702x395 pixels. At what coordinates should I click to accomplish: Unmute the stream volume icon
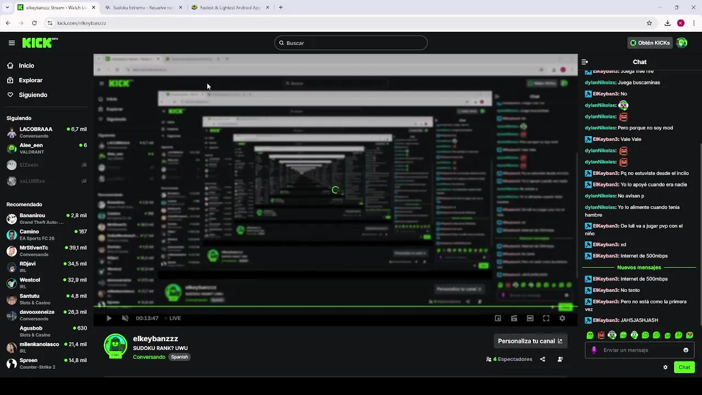(x=125, y=318)
